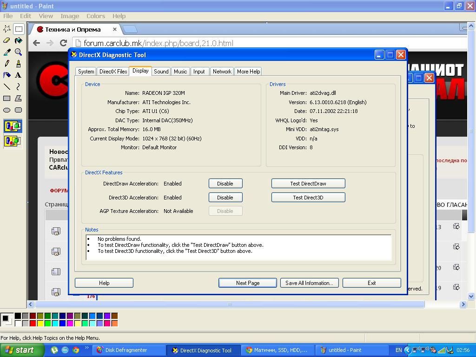Screen dimensions: 476x357
Task: Click the Help button in DirectX dialog
Action: click(x=104, y=283)
